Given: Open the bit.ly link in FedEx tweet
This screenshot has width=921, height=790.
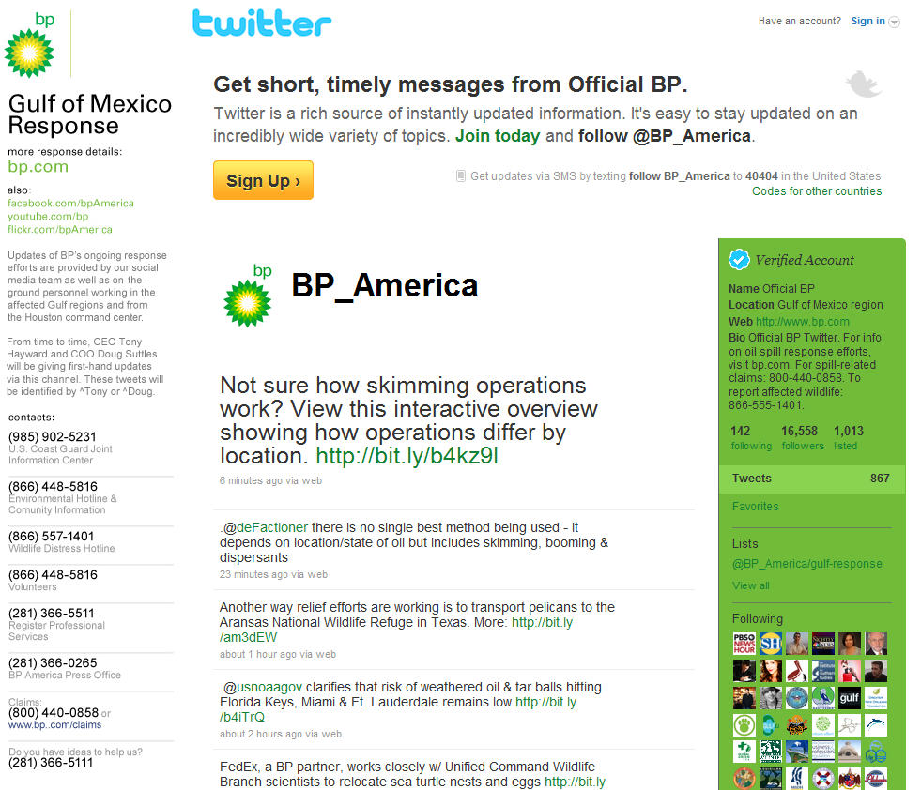Looking at the screenshot, I should point(575,782).
